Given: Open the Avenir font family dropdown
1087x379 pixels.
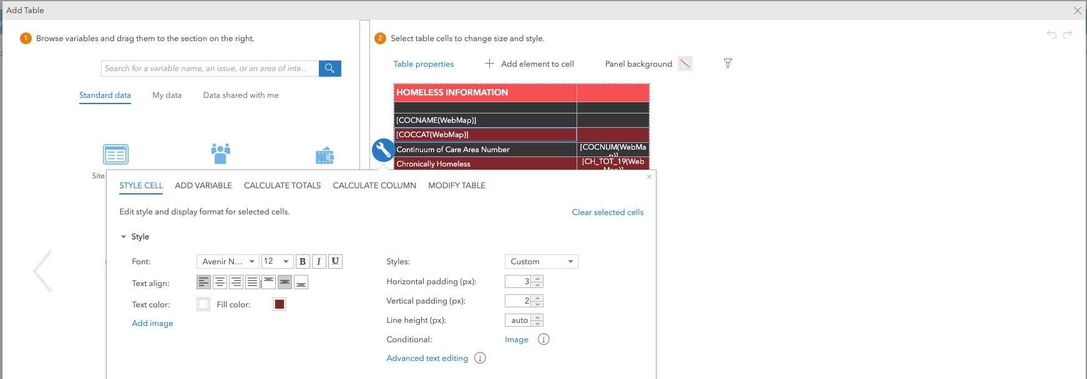Looking at the screenshot, I should 228,261.
